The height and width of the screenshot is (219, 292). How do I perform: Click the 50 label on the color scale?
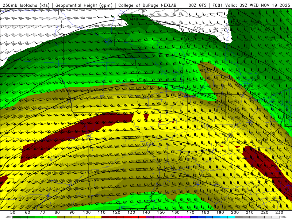pyautogui.click(x=13, y=212)
